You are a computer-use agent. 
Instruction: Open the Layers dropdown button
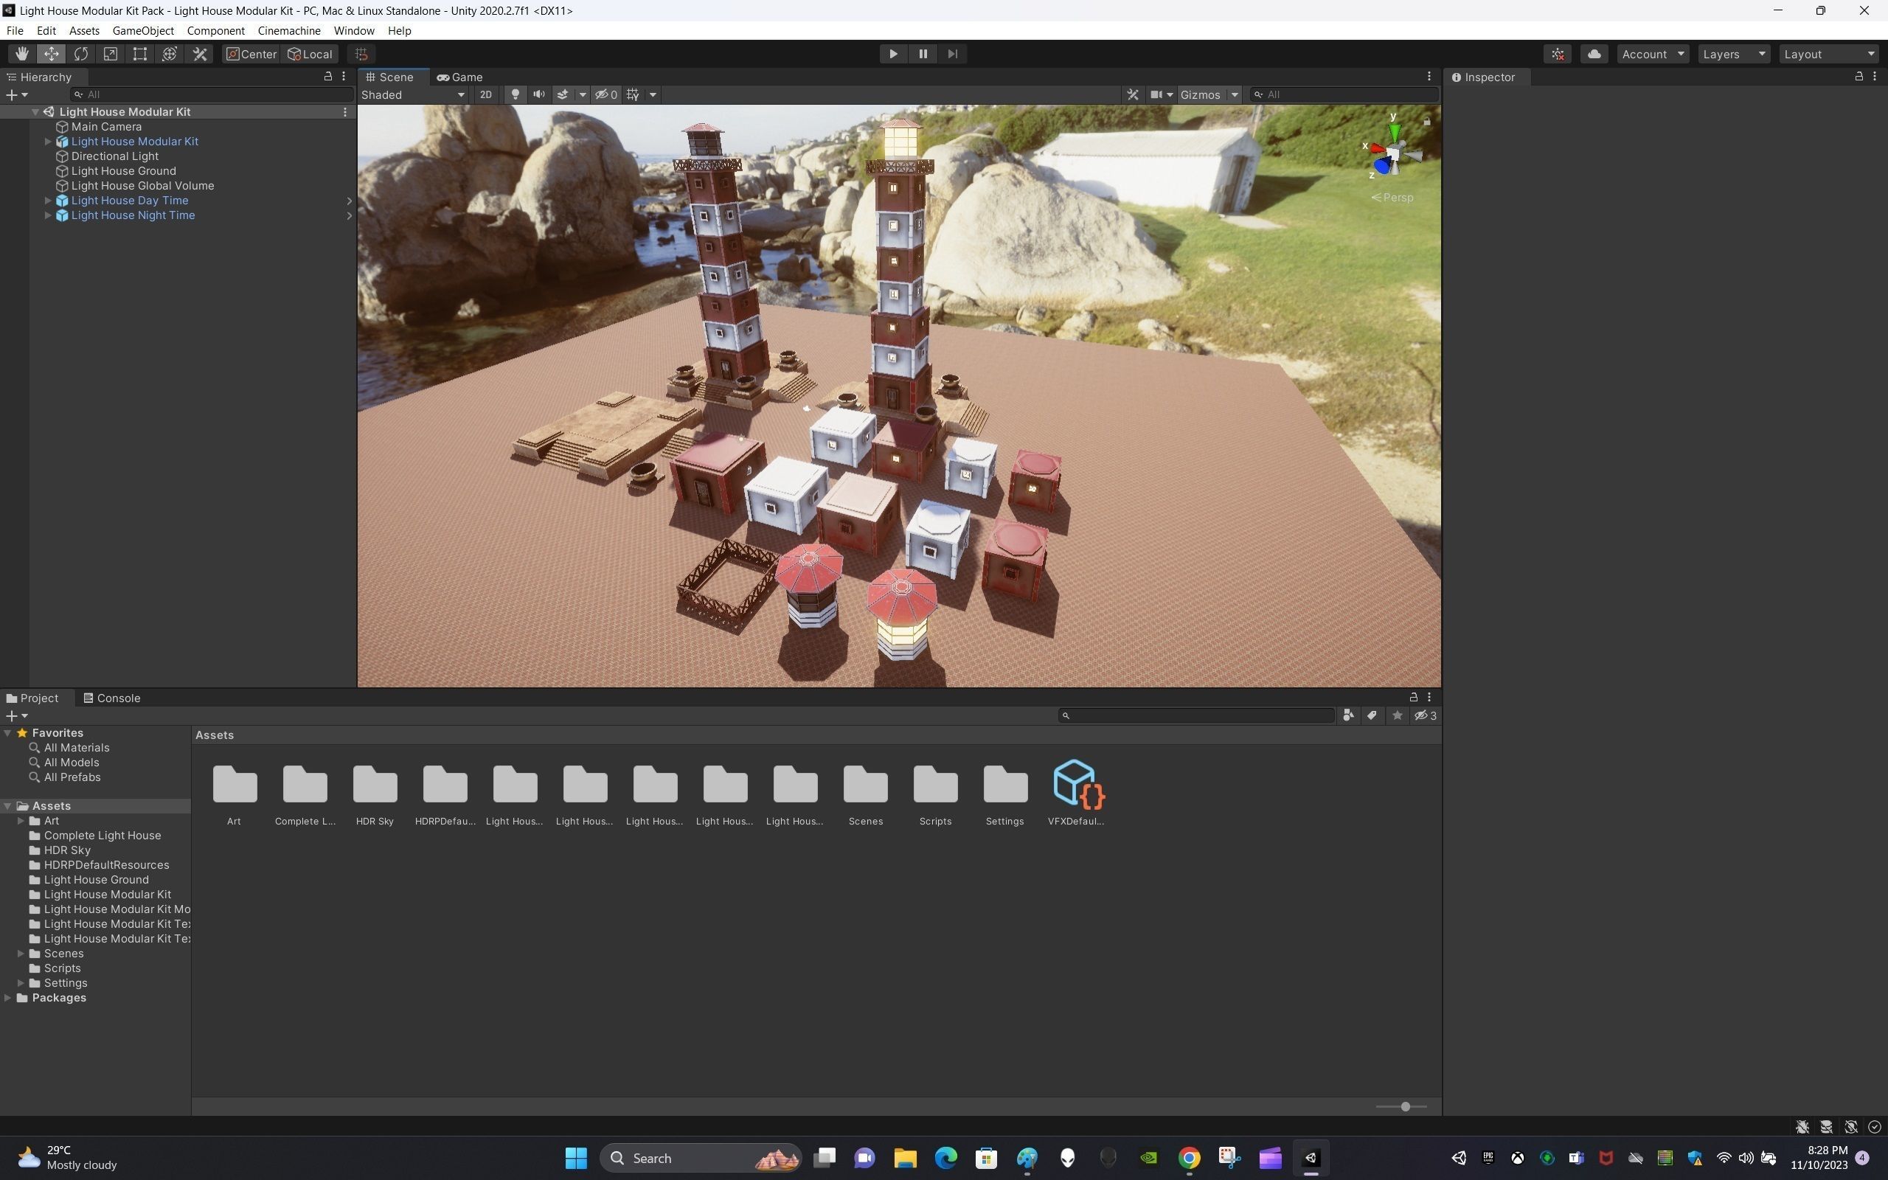coord(1732,54)
